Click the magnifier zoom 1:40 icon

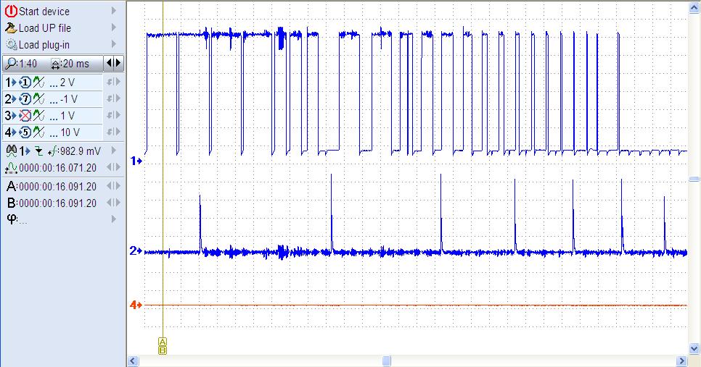click(10, 64)
